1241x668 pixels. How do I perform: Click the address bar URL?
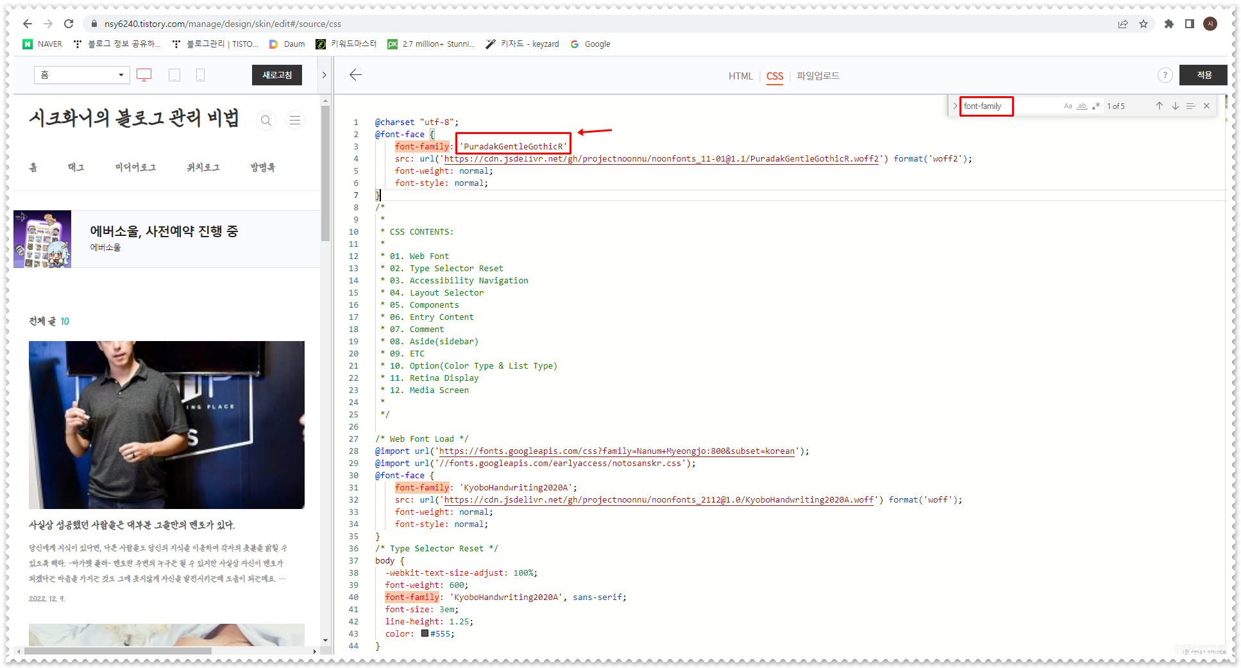223,24
